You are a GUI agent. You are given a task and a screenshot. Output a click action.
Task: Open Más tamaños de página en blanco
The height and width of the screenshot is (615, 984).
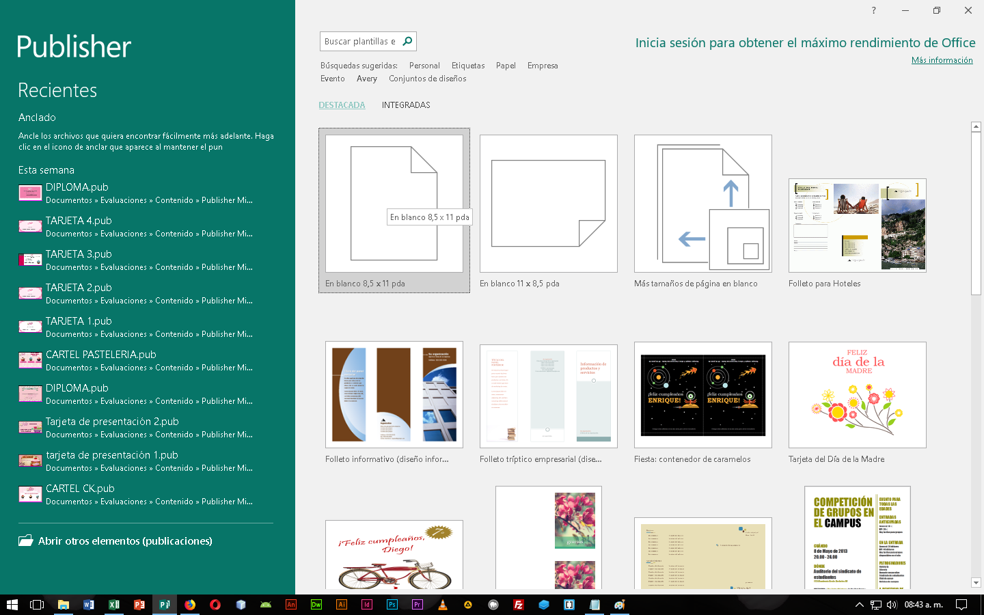703,210
